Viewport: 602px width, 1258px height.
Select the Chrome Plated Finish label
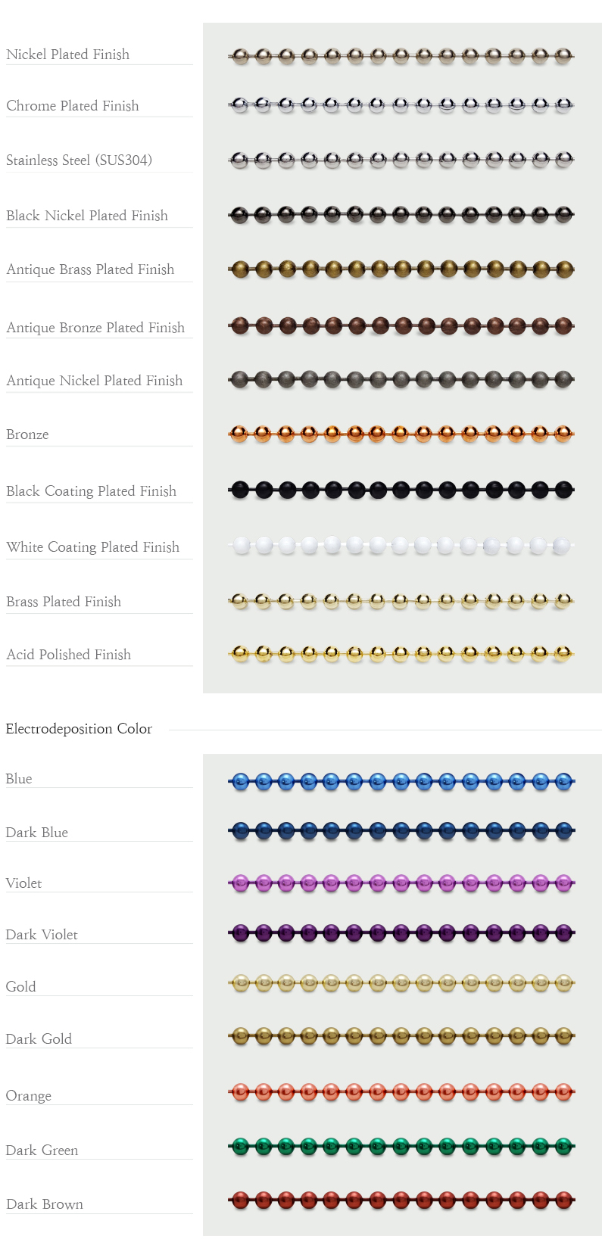[x=73, y=106]
